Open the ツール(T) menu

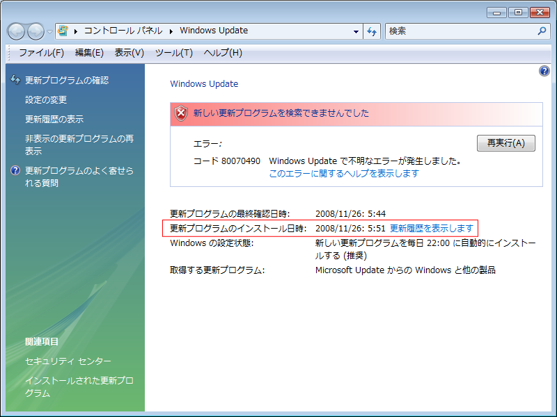173,53
